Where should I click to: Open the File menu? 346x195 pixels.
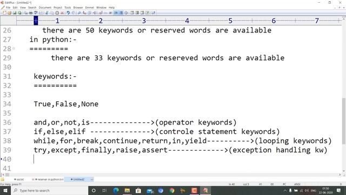click(8, 8)
